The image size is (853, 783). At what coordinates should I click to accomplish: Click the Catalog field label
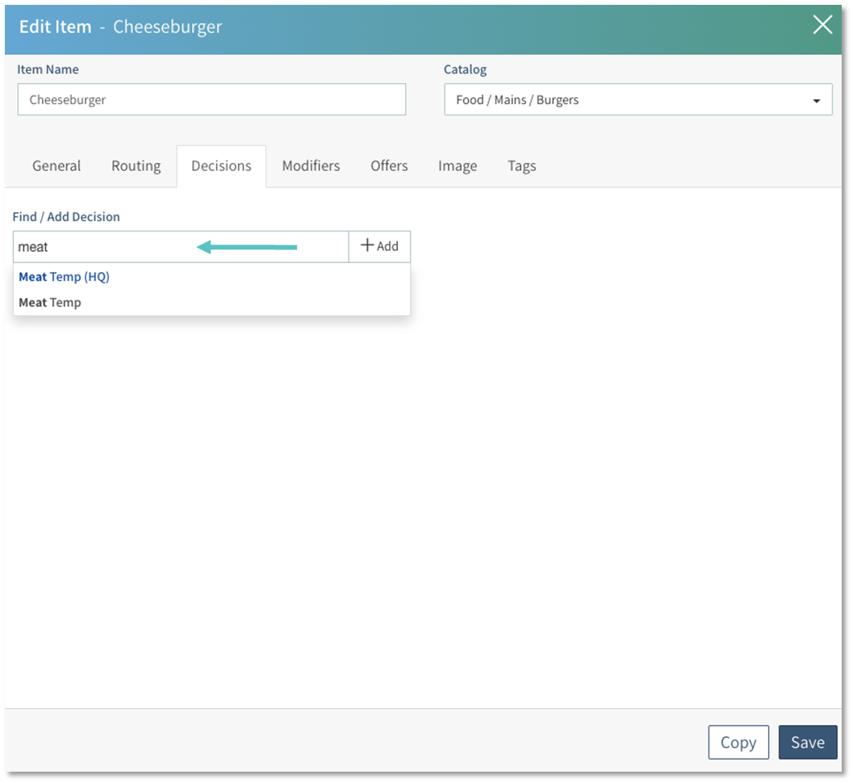[x=465, y=69]
